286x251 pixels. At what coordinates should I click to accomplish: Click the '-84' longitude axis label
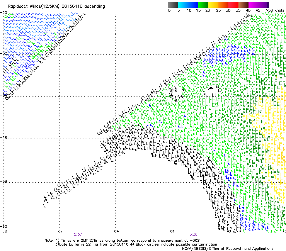click(x=115, y=231)
